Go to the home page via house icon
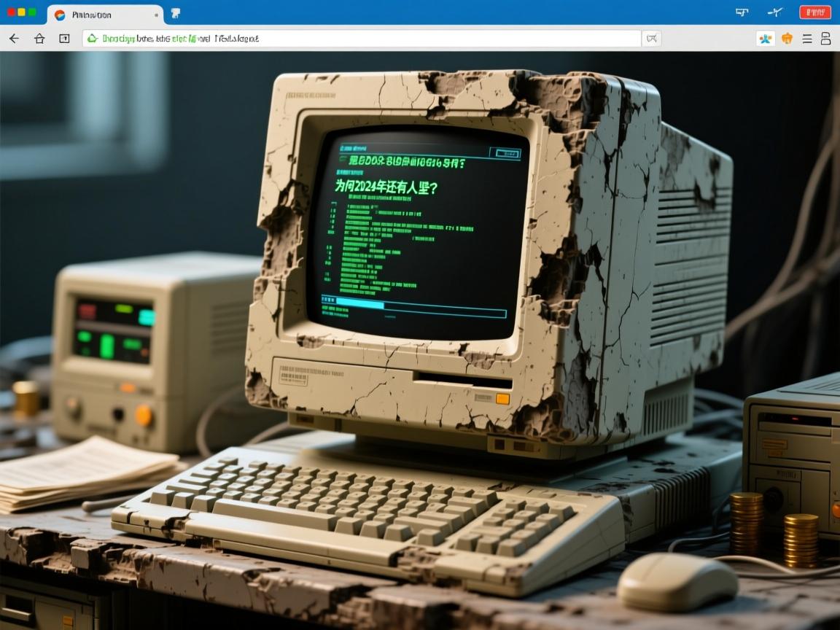840x630 pixels. [39, 39]
